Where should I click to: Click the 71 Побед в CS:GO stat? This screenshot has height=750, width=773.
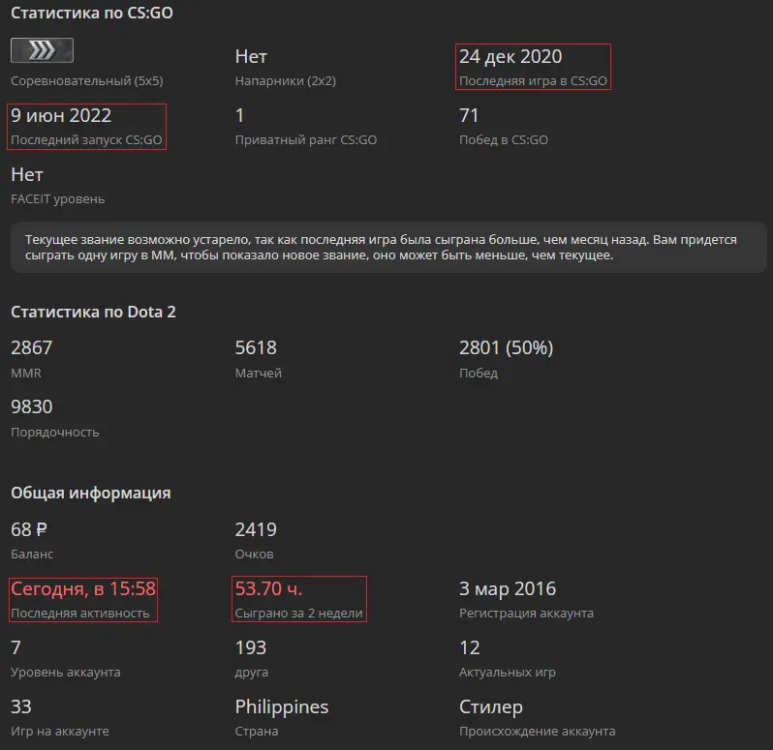(x=469, y=116)
